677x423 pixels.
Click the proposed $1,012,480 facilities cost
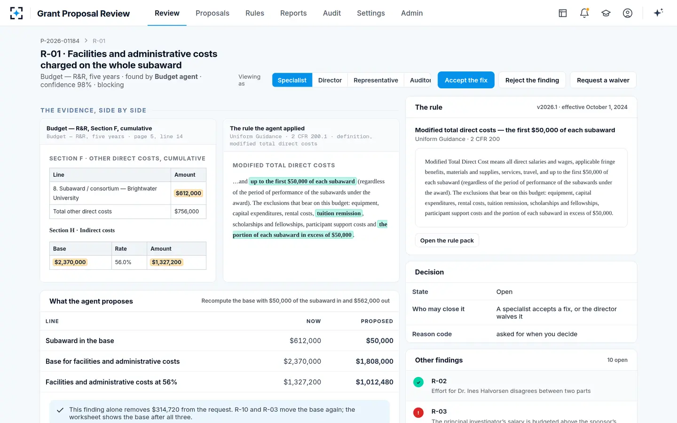(x=375, y=382)
